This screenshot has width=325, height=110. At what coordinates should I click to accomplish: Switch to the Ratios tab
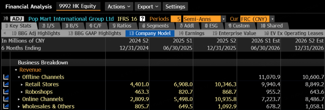point(122,26)
